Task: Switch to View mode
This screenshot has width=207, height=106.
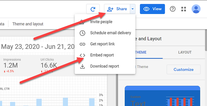Action: pos(152,9)
